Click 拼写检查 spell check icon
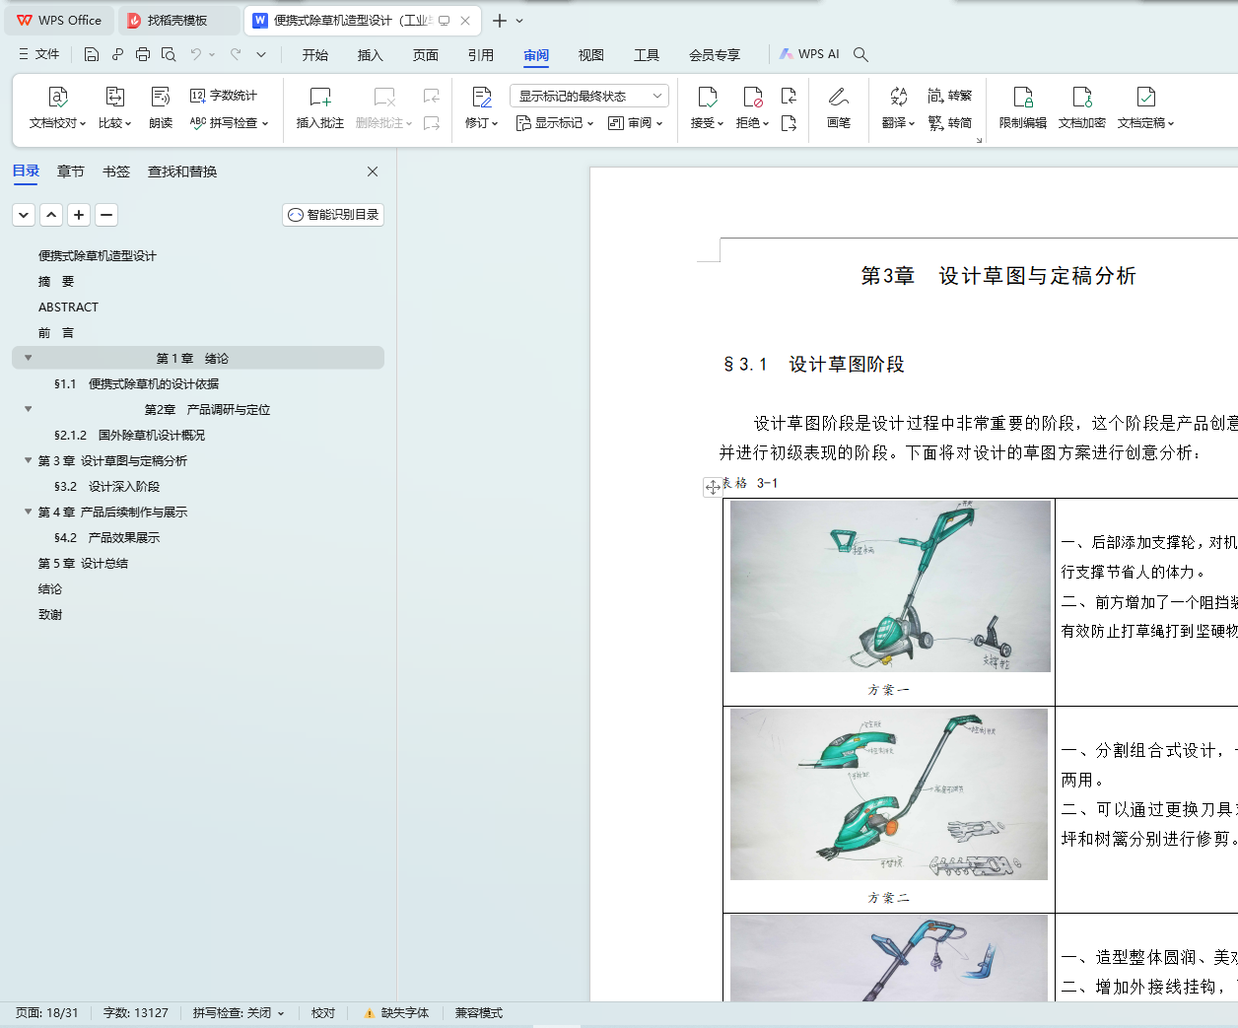 (198, 123)
